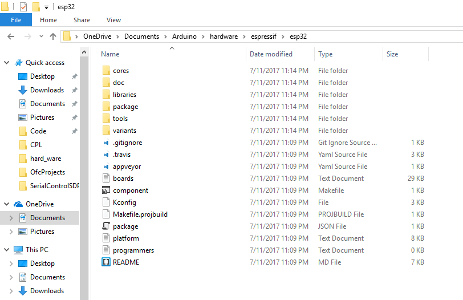Viewport: 463px width, 300px height.
Task: Go back with the left arrow
Action: coord(11,37)
